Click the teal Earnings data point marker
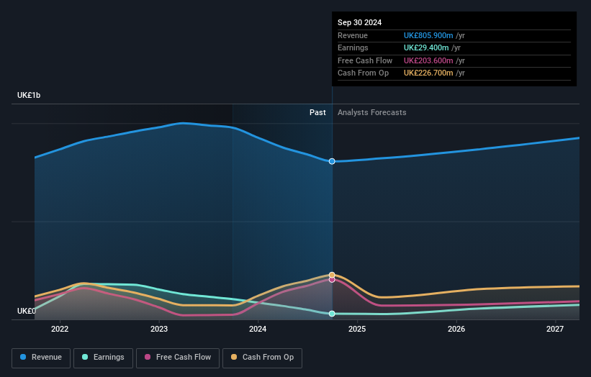The image size is (591, 377). [x=332, y=314]
